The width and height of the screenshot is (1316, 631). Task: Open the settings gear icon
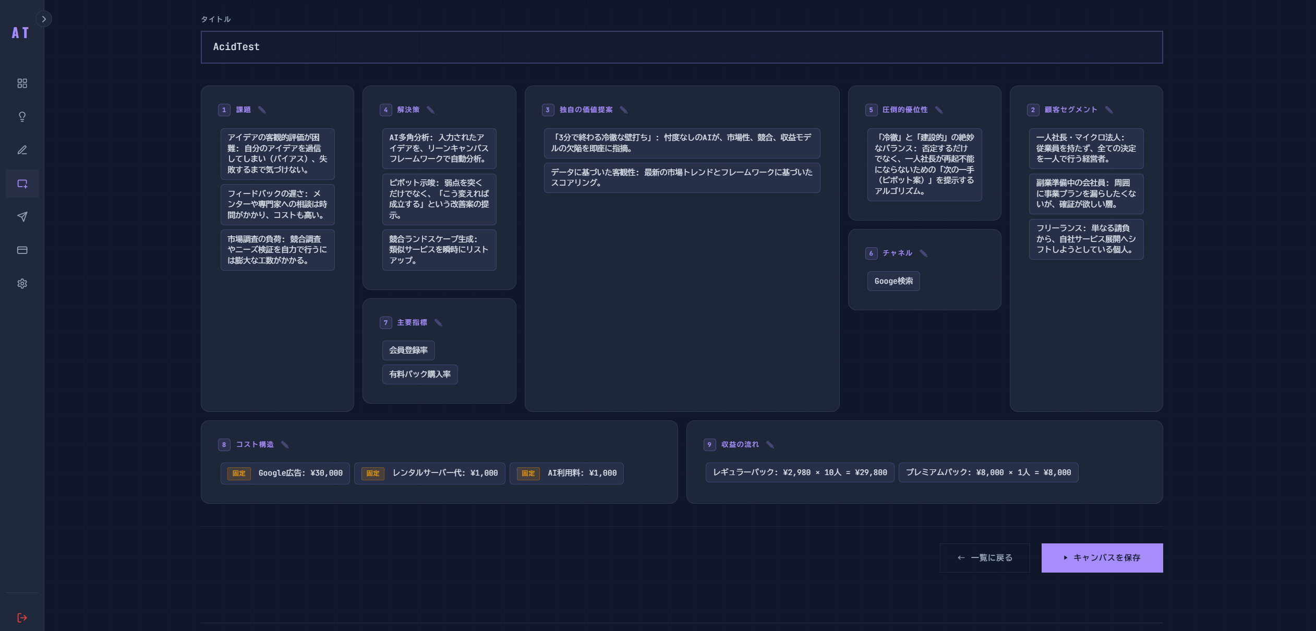(x=22, y=283)
